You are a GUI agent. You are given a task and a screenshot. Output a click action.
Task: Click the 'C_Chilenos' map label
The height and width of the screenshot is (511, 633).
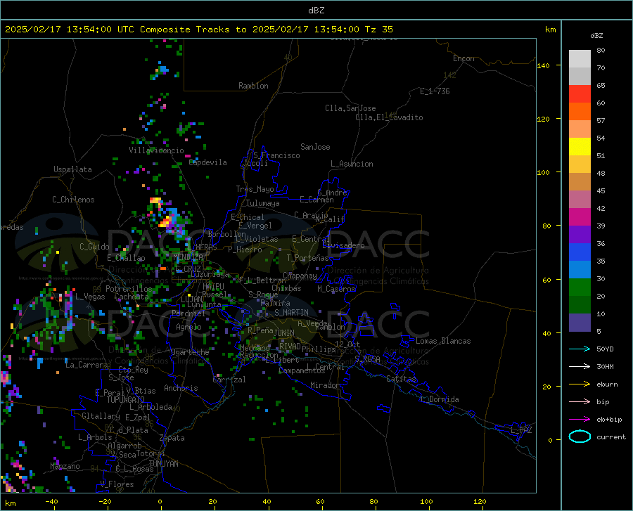coord(73,200)
